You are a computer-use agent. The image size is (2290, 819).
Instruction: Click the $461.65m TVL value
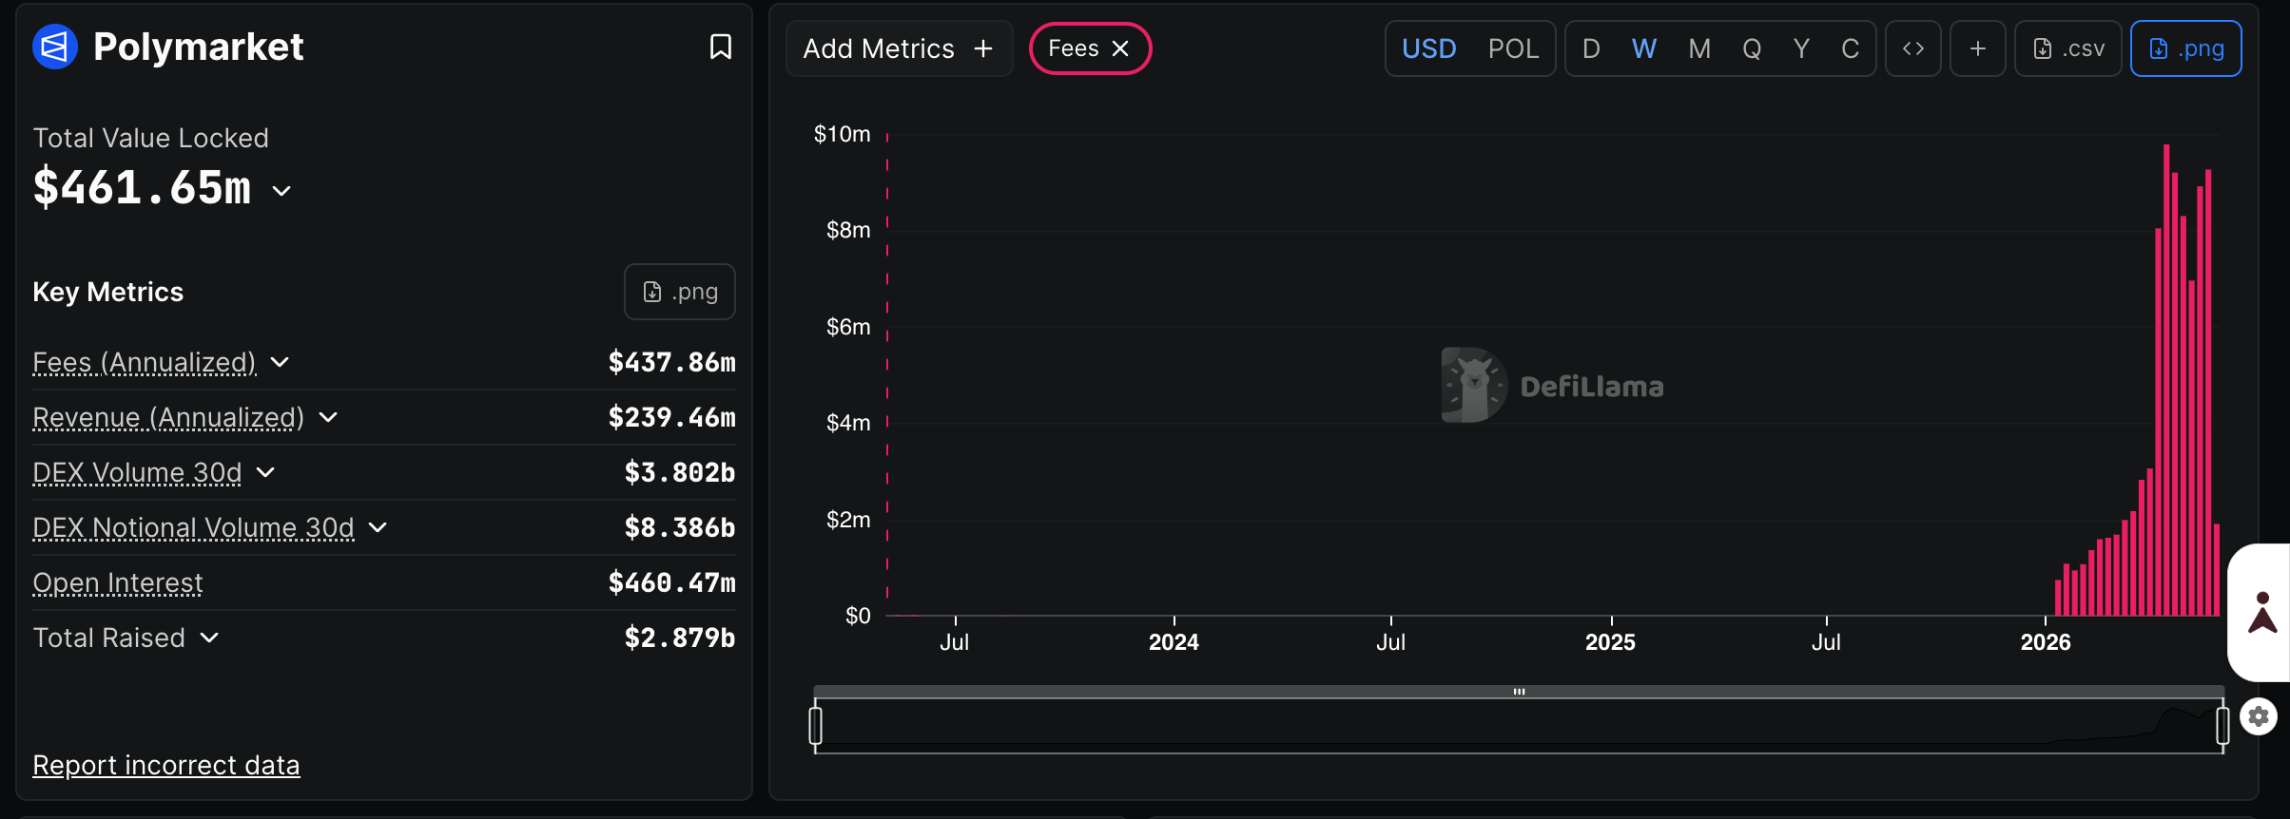pyautogui.click(x=143, y=187)
